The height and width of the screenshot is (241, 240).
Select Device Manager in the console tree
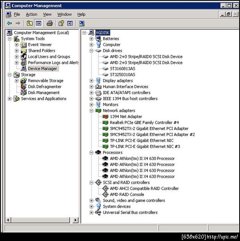[42, 69]
